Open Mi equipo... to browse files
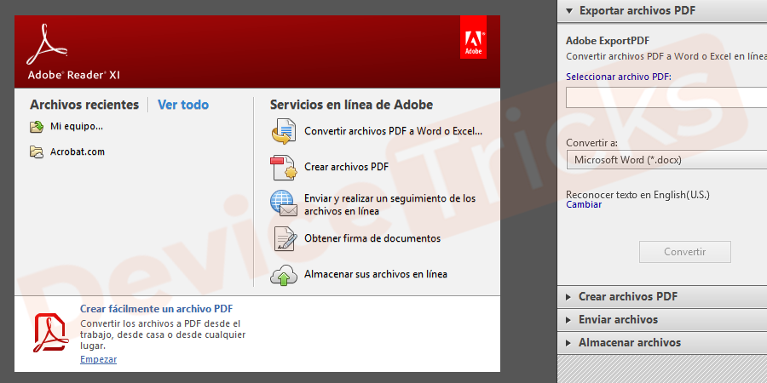767x383 pixels. coord(77,127)
